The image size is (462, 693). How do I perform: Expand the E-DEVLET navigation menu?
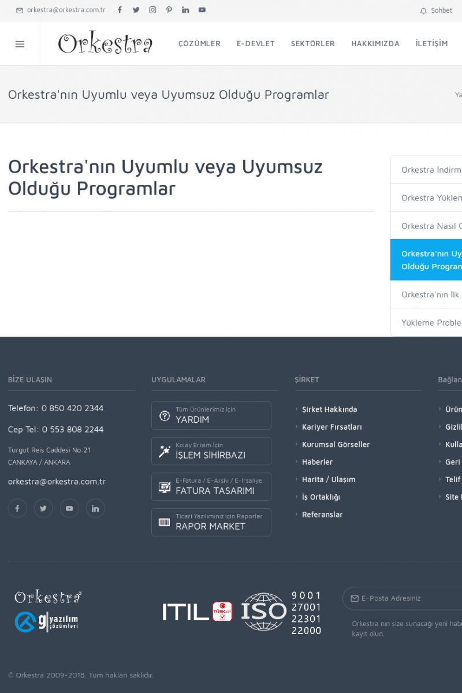click(x=256, y=44)
